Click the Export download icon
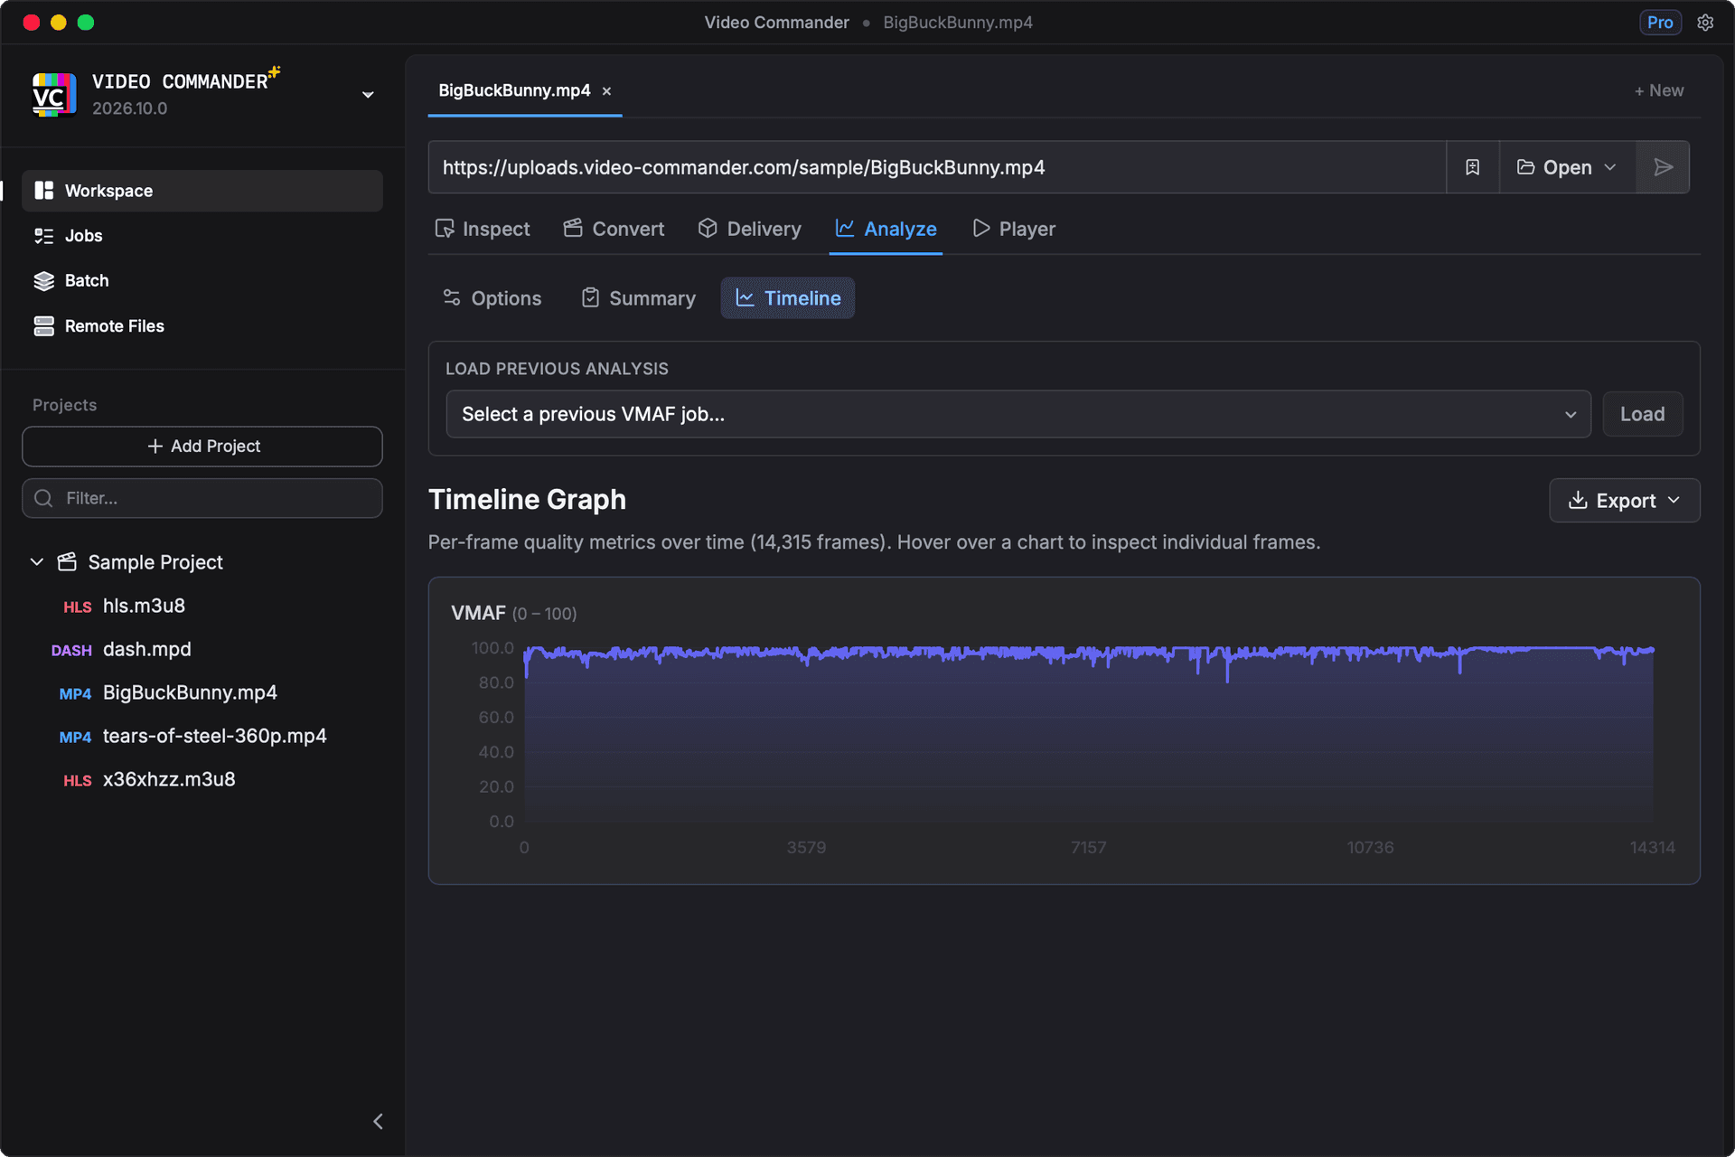The width and height of the screenshot is (1735, 1157). click(1578, 500)
